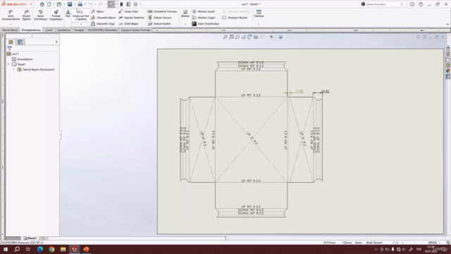
Task: Open the dropdown arrow next to Save
Action: 75,4
